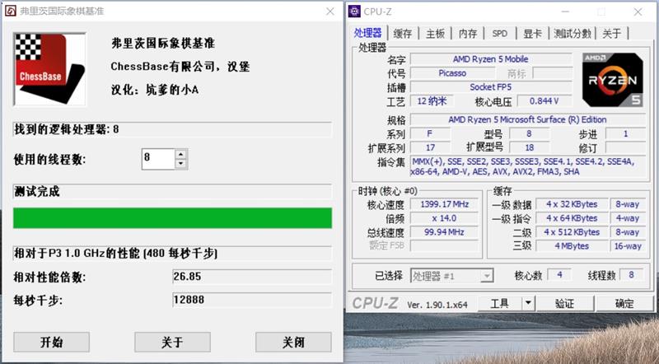
Task: Switch to the 测试分数 tab
Action: pyautogui.click(x=572, y=34)
